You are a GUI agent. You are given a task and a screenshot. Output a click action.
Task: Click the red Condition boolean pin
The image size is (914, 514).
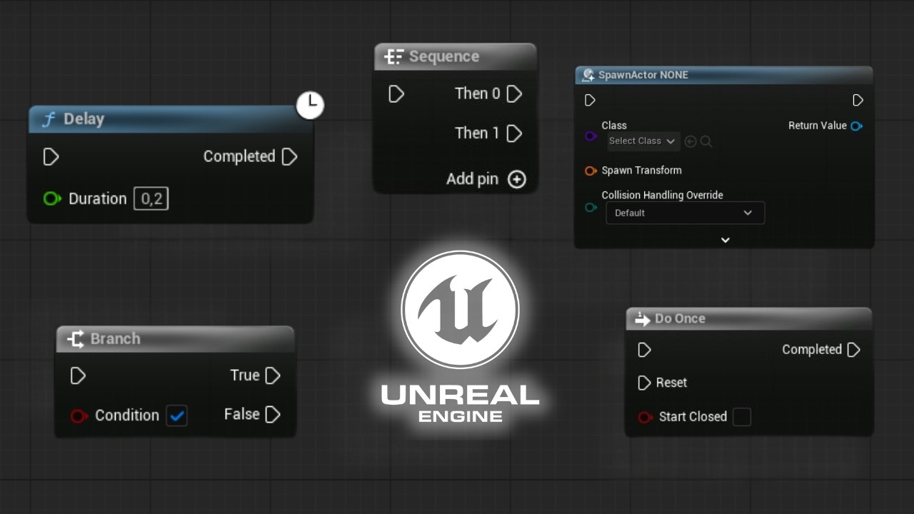(79, 415)
